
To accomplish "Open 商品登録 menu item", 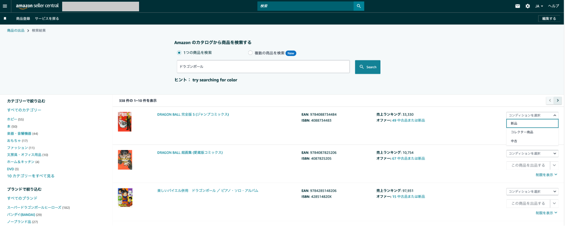I will pos(23,19).
